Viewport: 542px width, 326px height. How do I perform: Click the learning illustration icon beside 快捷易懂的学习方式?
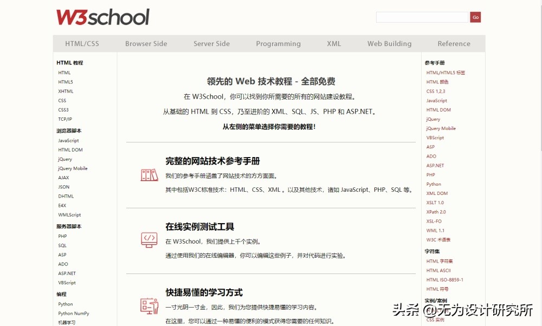click(x=149, y=305)
